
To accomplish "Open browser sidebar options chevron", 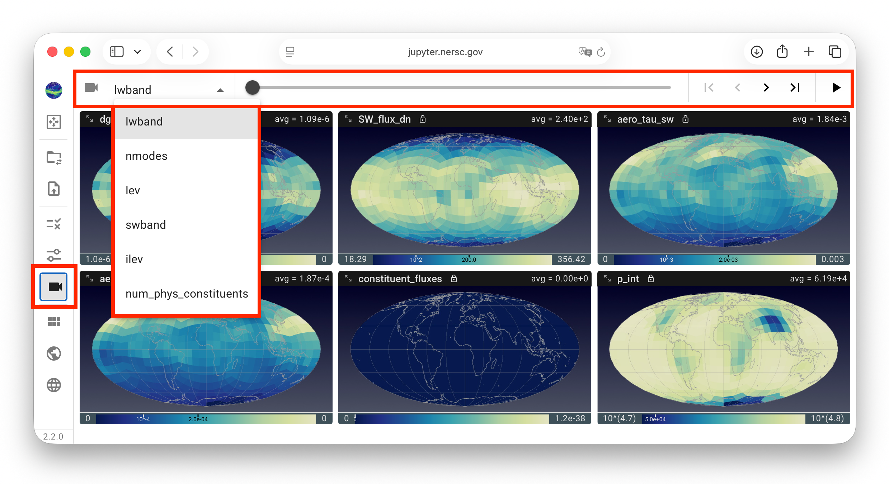I will 137,52.
